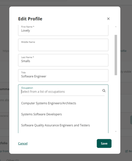Focus the Occupation search field
132x161 pixels.
coord(61,92)
